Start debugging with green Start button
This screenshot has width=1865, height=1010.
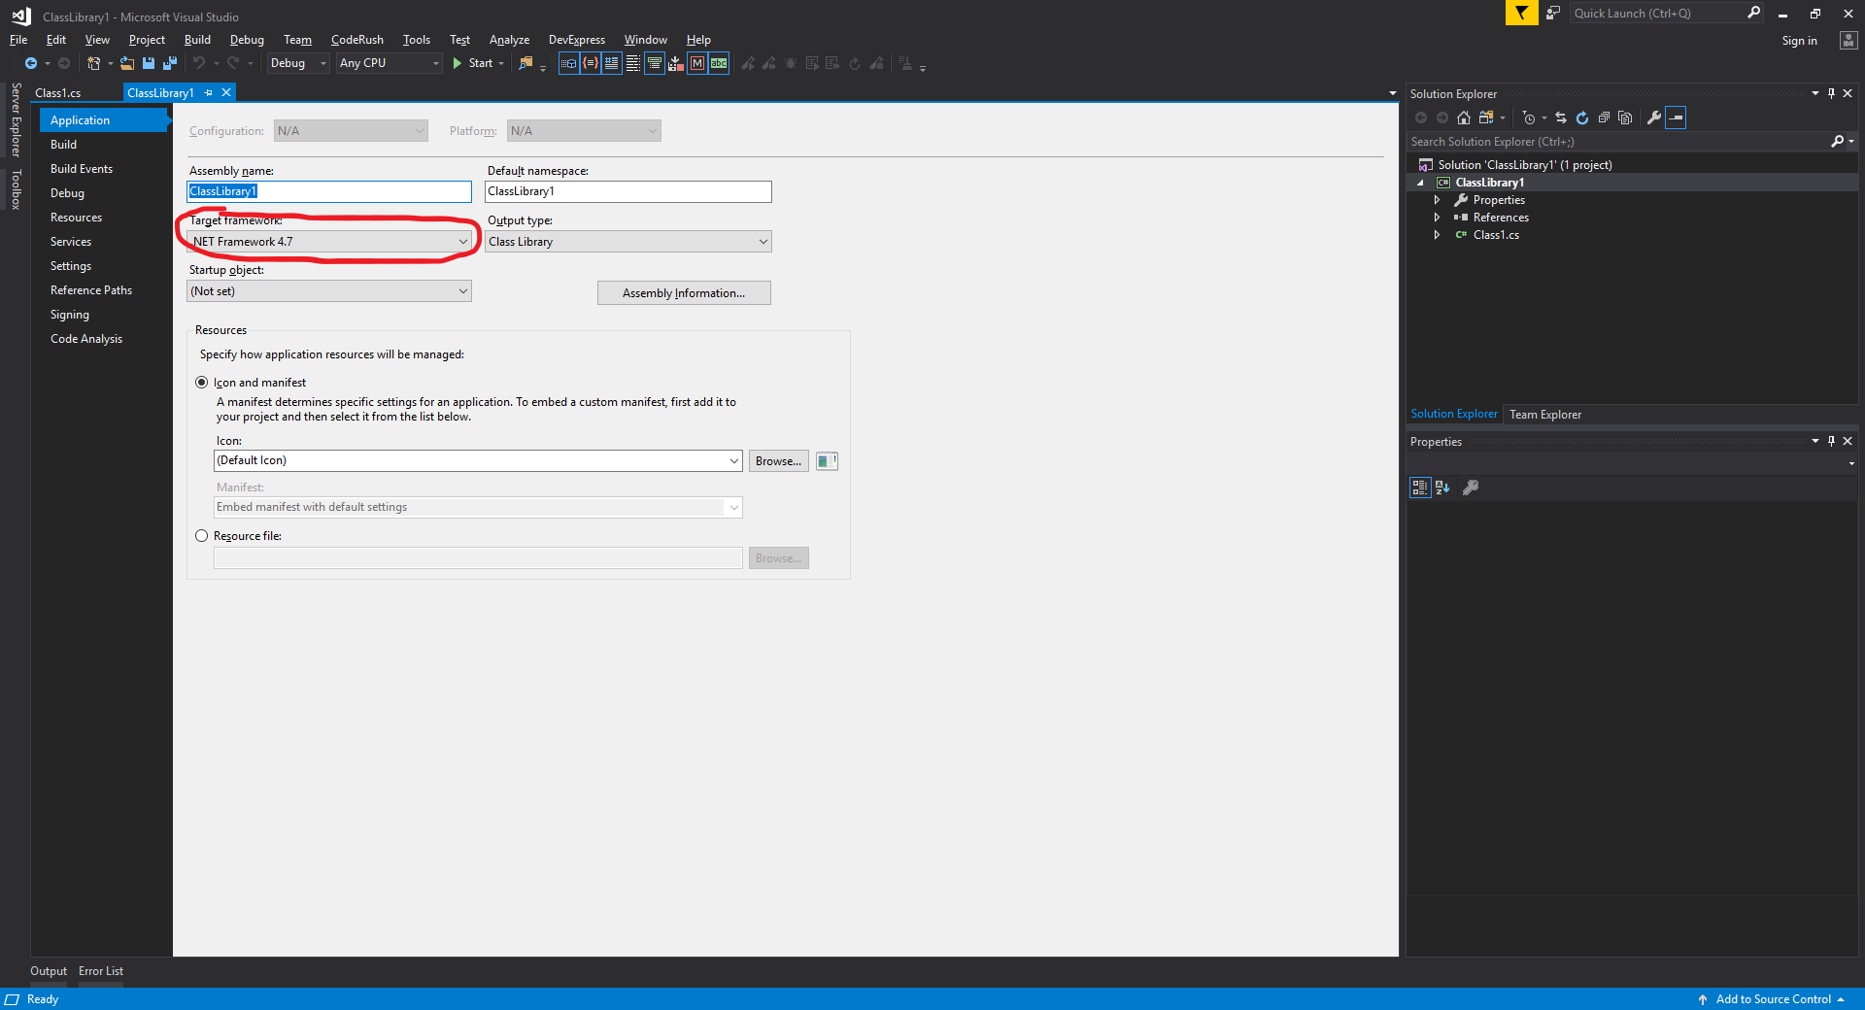click(472, 63)
